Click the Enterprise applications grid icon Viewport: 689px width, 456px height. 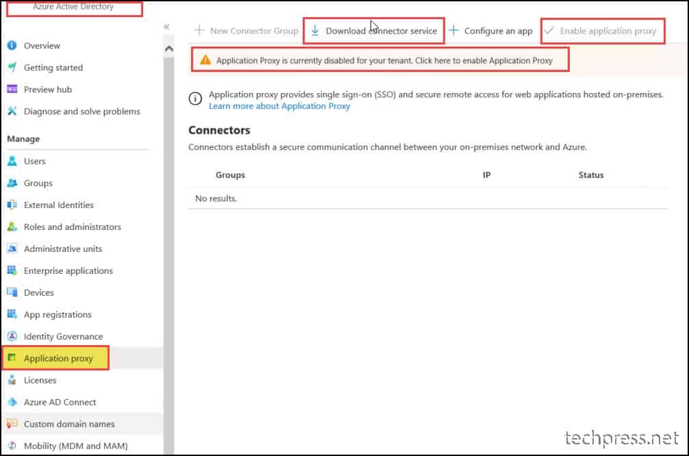[12, 270]
